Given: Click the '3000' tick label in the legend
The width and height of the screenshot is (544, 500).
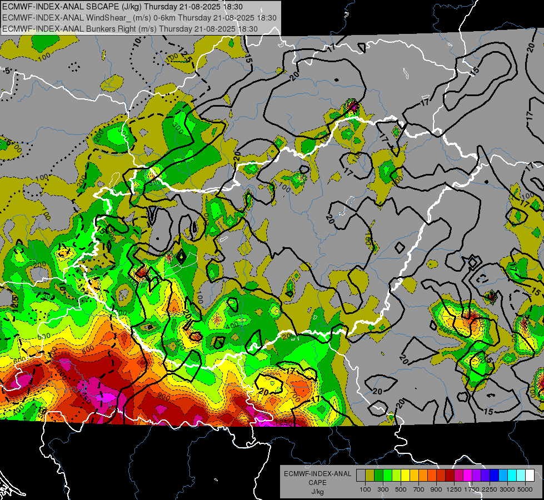Looking at the screenshot, I should (507, 489).
